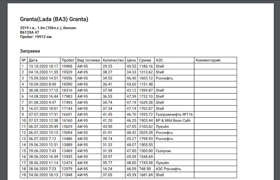Click the 'Пробег: 19912 км.' line
Image resolution: width=280 pixels, height=180 pixels.
[36, 37]
